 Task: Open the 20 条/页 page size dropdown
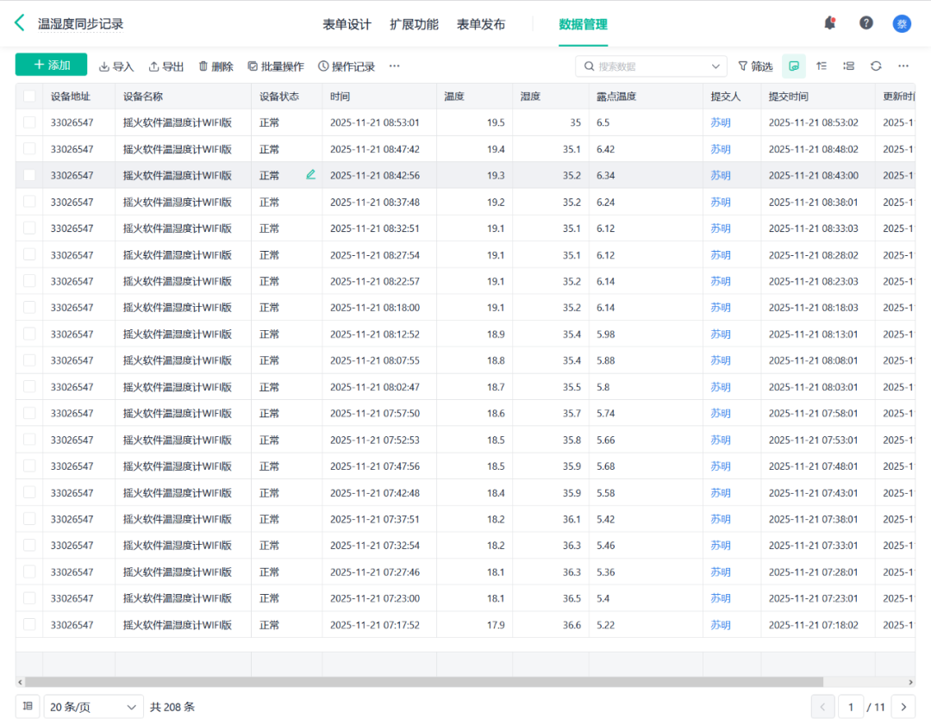click(x=93, y=707)
